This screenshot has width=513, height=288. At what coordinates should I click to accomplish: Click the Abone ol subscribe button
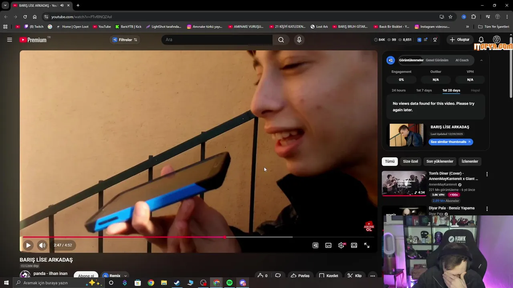[86, 276]
